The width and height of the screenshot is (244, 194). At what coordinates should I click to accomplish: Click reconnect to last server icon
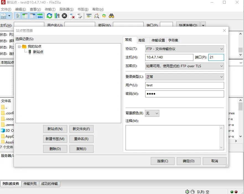79,16
